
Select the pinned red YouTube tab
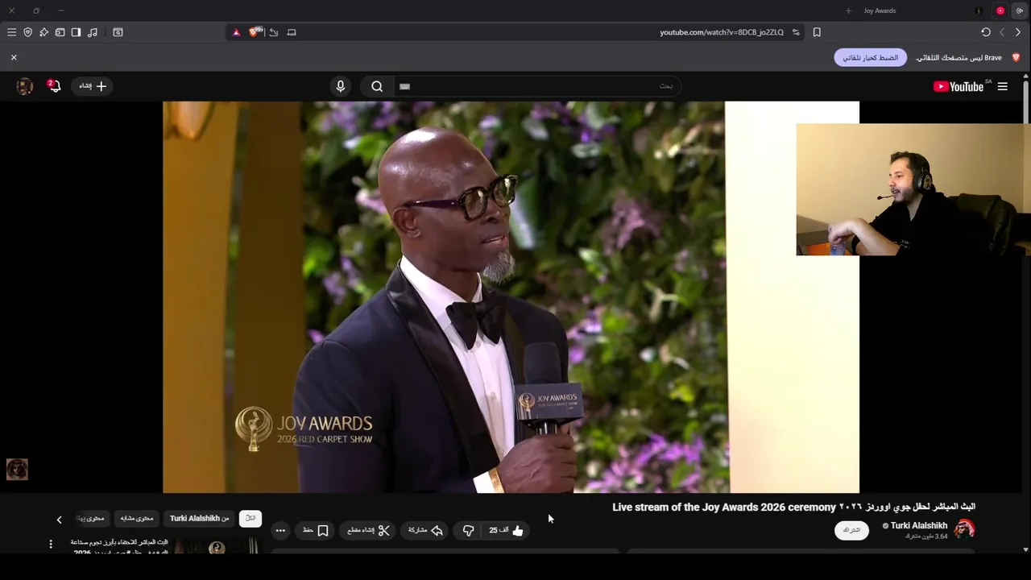pos(1000,10)
